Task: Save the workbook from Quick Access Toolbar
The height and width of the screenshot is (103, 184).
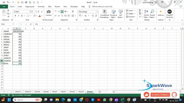Action: (4, 2)
